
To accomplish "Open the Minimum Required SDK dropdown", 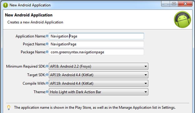I will coord(98,66).
